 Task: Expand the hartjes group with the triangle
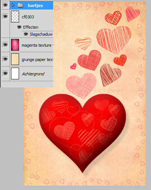13,5
